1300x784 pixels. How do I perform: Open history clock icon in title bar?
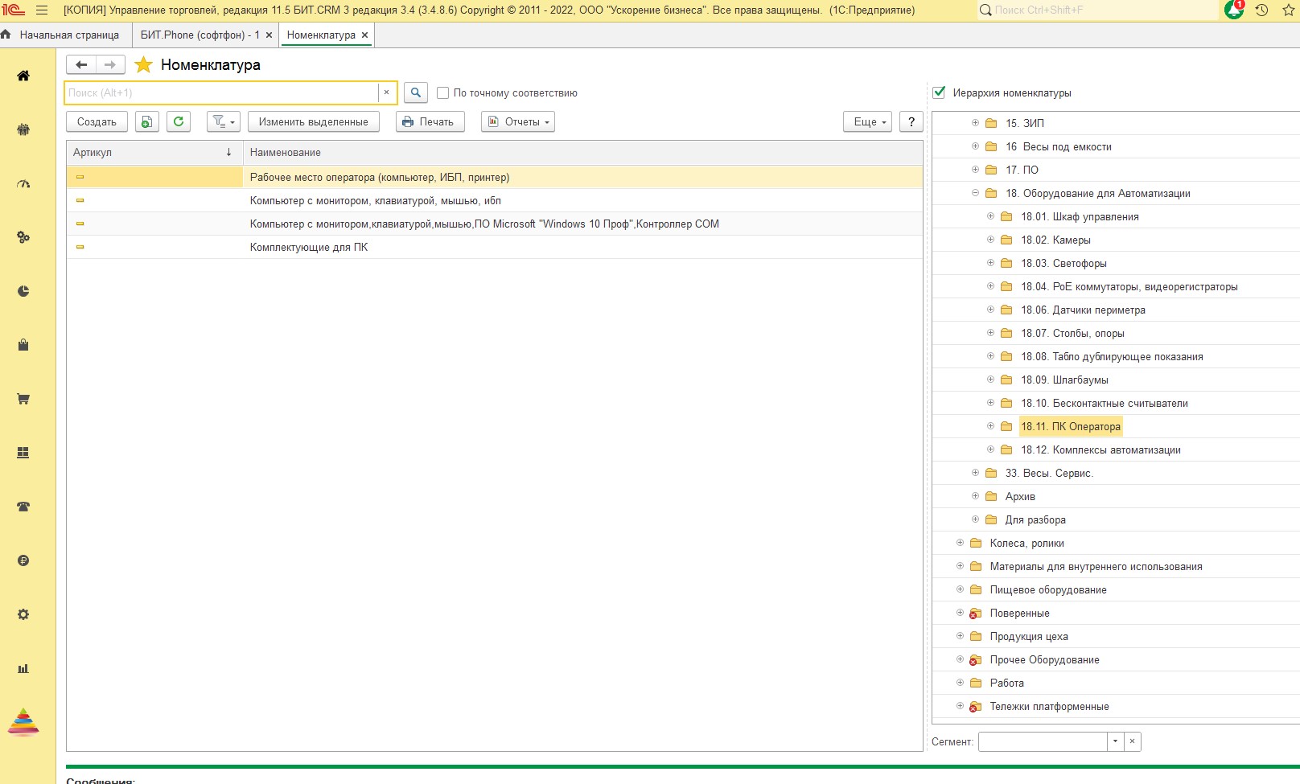coord(1261,10)
